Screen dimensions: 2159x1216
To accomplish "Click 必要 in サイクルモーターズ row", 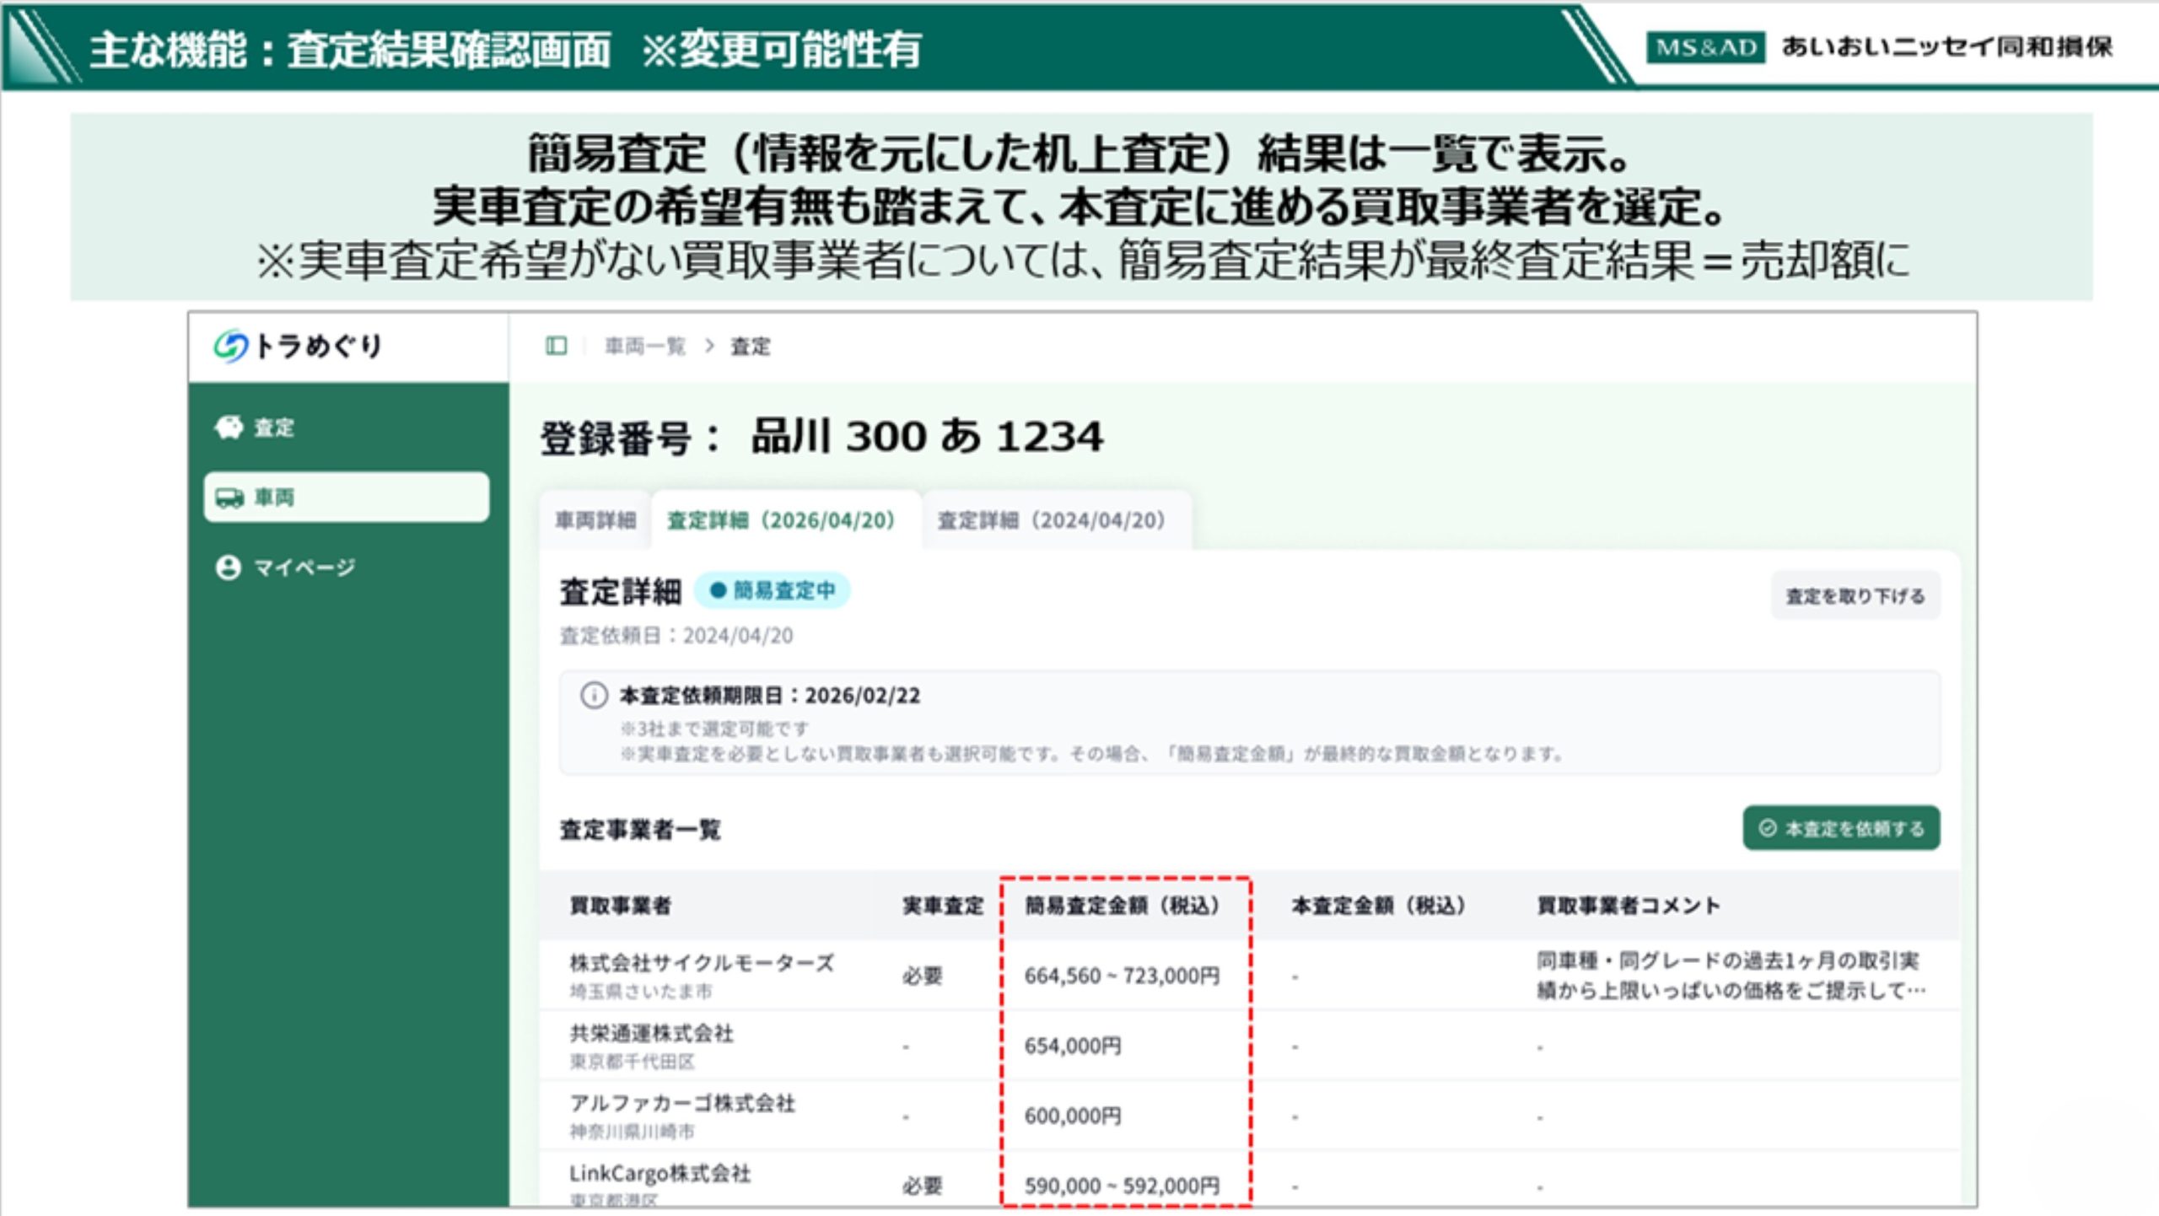I will pyautogui.click(x=922, y=976).
